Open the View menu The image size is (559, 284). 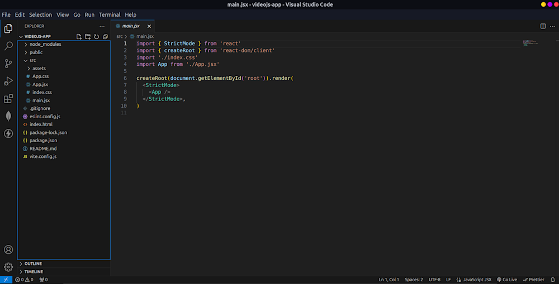pos(63,15)
